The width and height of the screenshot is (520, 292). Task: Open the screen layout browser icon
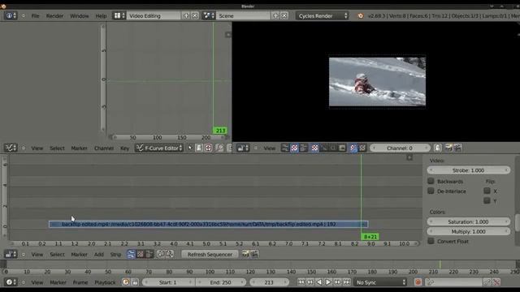tap(119, 15)
